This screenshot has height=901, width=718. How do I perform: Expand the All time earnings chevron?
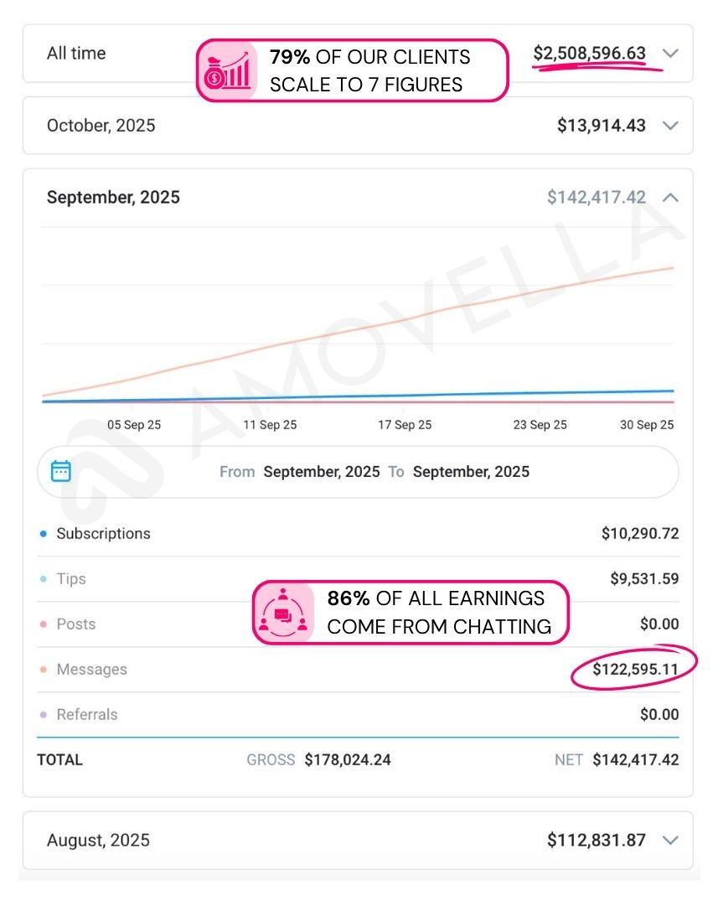click(x=669, y=54)
